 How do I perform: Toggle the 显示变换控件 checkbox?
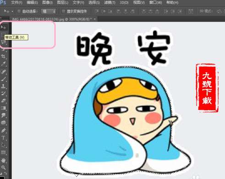click(x=64, y=11)
